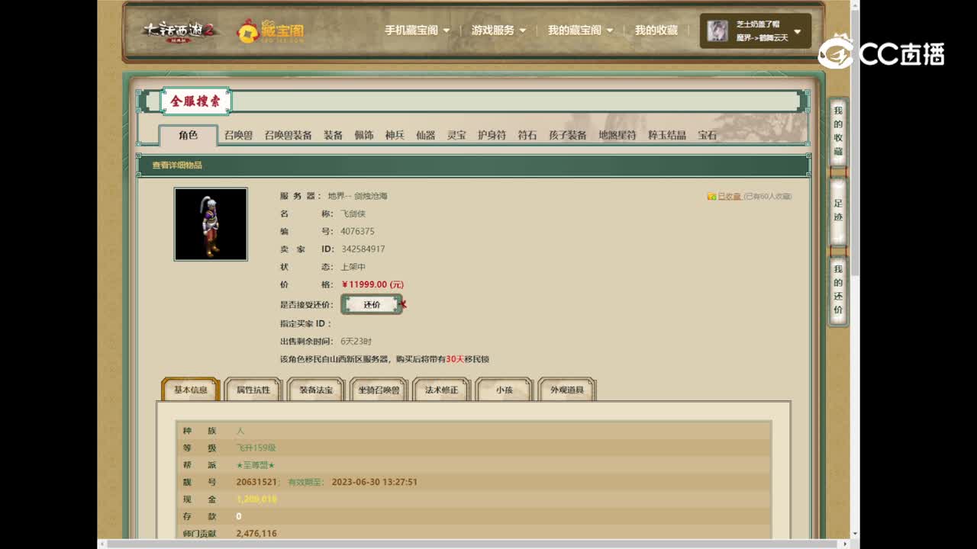Open the 手机藏宝阁 dropdown menu

pyautogui.click(x=412, y=30)
